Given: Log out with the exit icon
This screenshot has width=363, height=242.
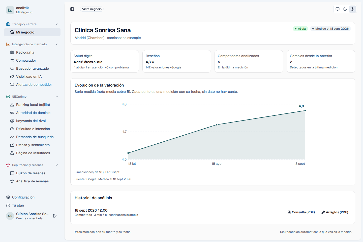Looking at the screenshot, I should pos(55,216).
